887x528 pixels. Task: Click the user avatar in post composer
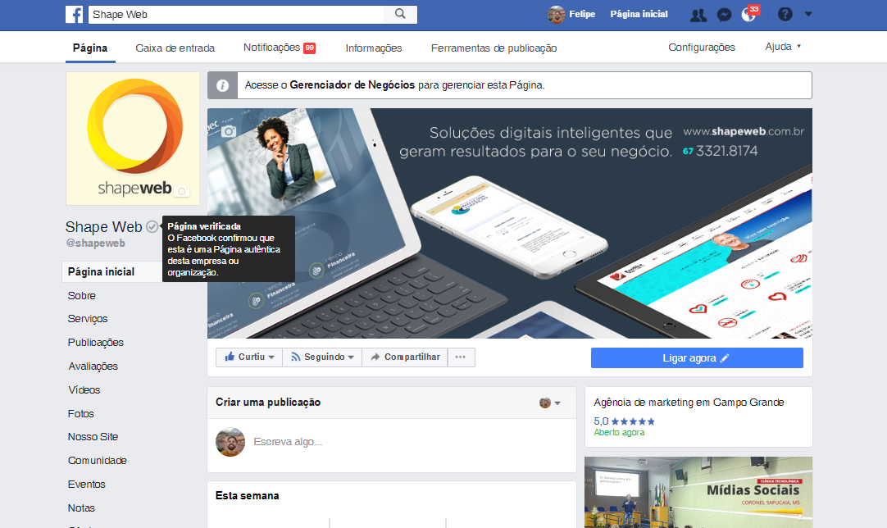point(230,442)
